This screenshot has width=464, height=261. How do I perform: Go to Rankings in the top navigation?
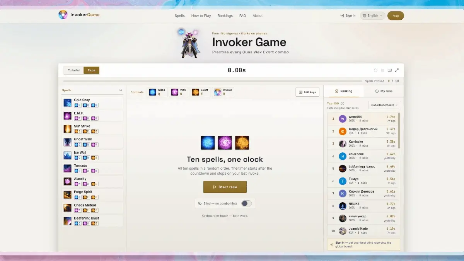[225, 16]
